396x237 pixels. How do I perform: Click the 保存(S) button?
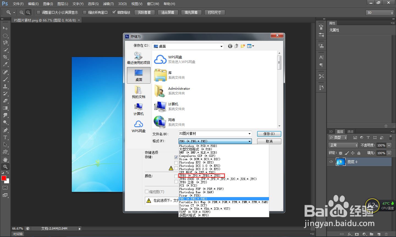(269, 134)
